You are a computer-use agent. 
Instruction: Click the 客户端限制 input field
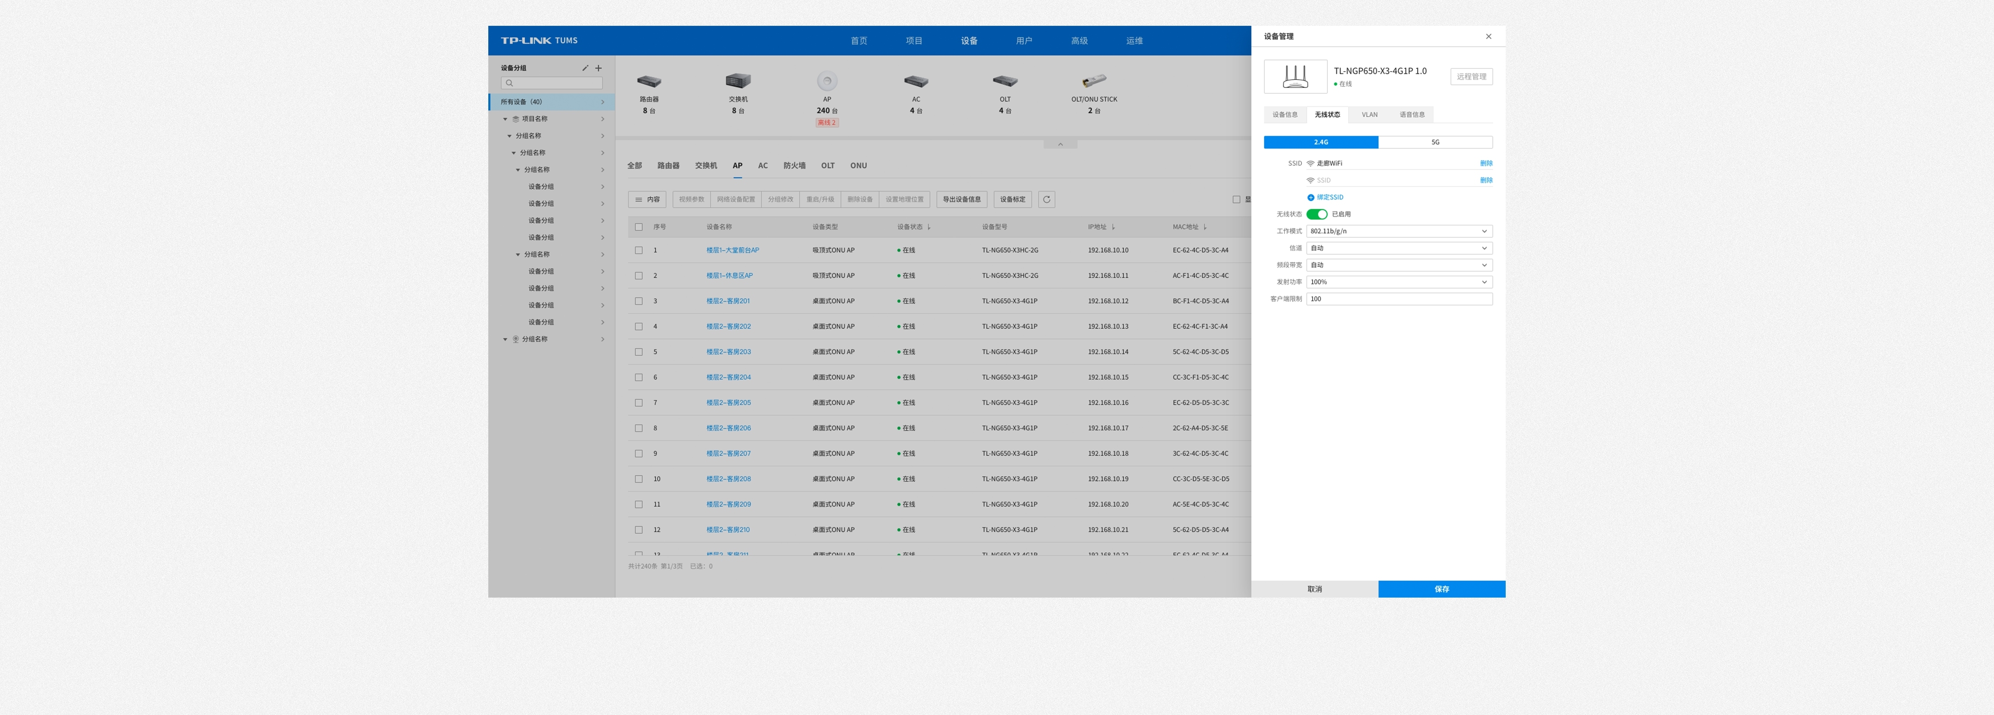tap(1399, 299)
